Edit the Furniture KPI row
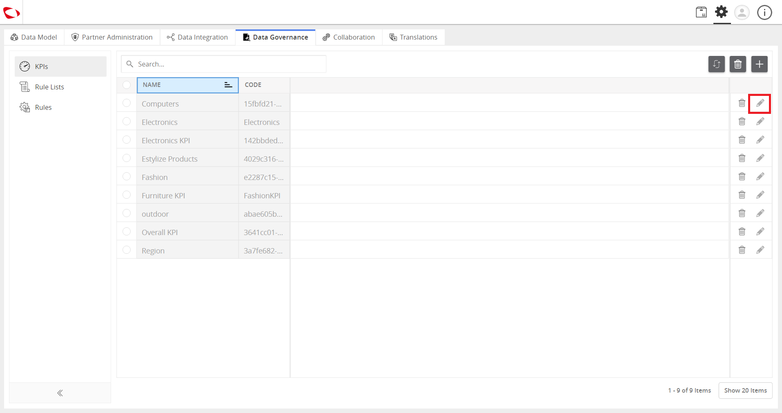 [760, 195]
